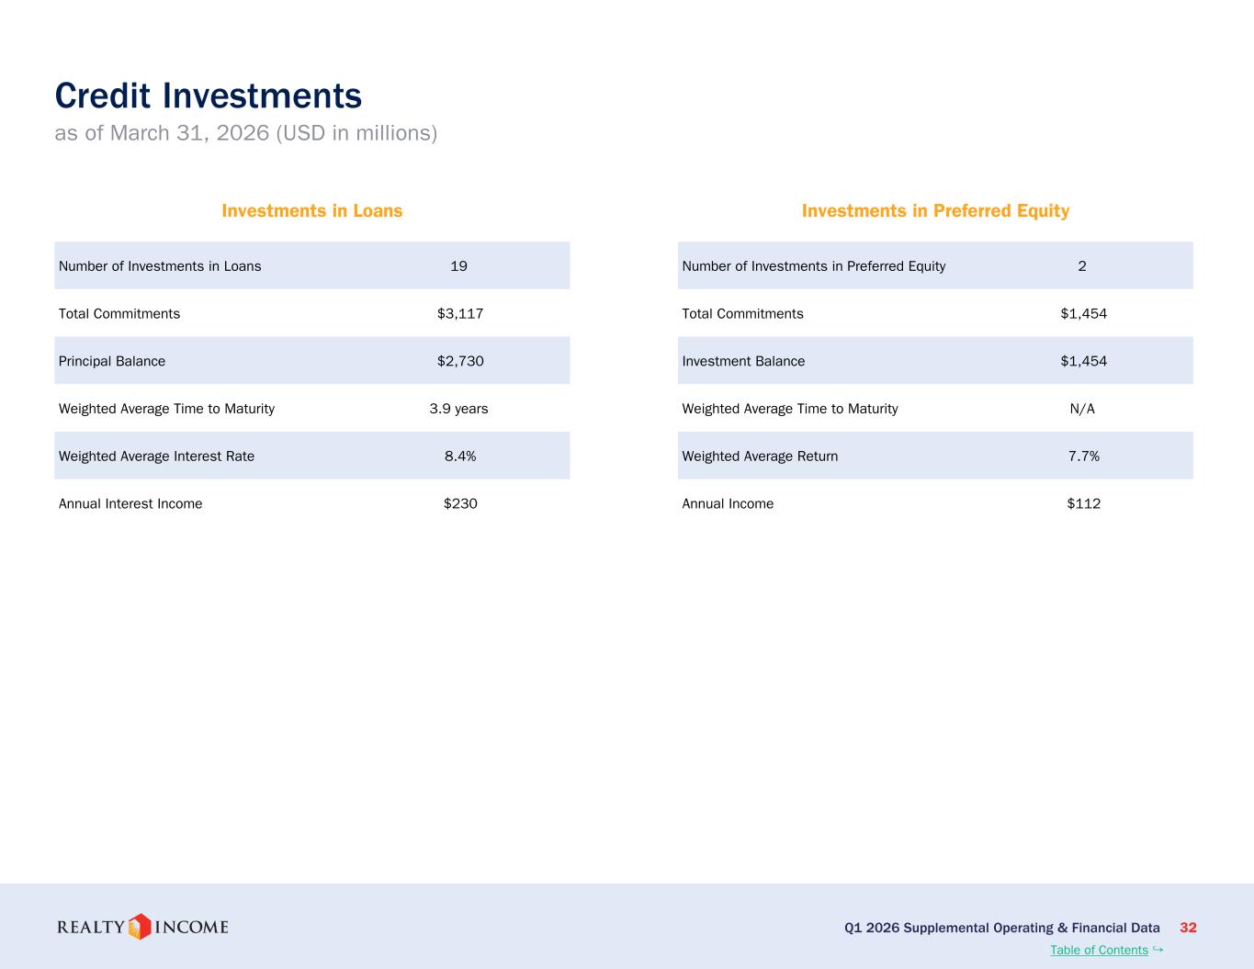
Task: Select the Q1 2026 Supplemental Operating footer text
Action: coord(1002,928)
